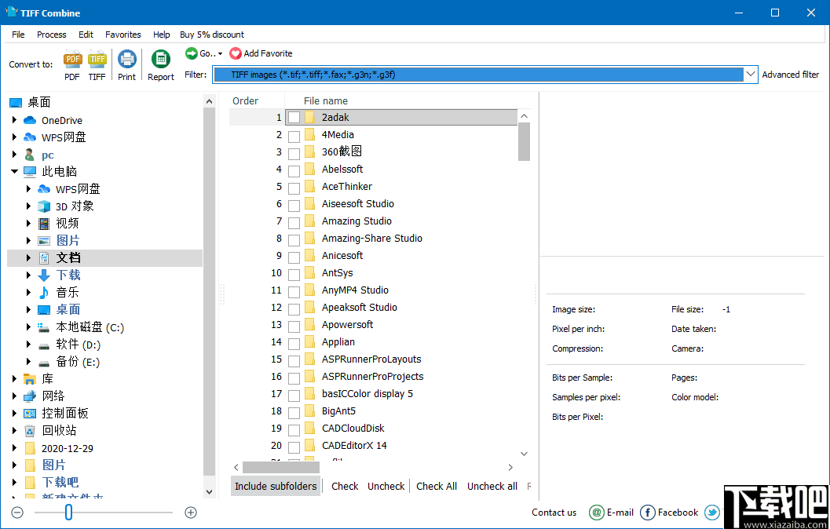Click the green Go arrow icon
Viewport: 830px width, 529px height.
(x=191, y=53)
